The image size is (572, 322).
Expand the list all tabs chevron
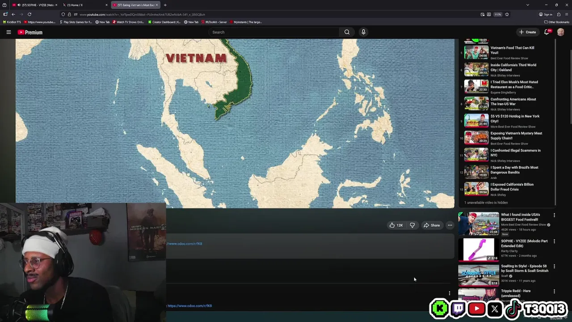[528, 5]
